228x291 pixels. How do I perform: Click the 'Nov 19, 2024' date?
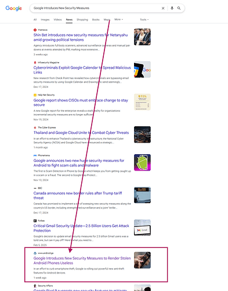[x=41, y=119]
